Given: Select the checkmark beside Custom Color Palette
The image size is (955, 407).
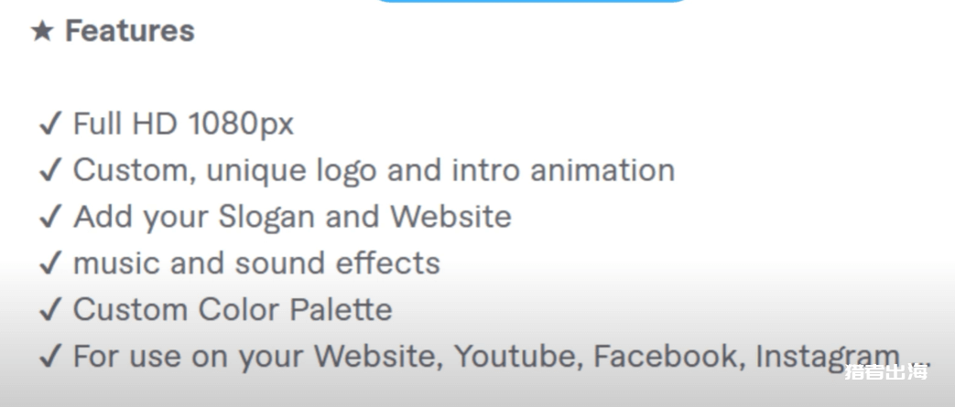Looking at the screenshot, I should click(50, 310).
